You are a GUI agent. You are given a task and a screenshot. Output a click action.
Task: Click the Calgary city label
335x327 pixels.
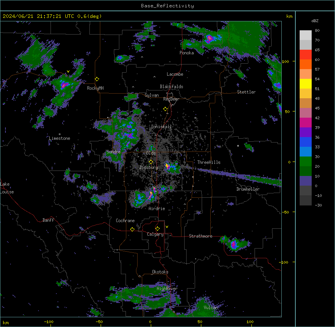click(155, 234)
